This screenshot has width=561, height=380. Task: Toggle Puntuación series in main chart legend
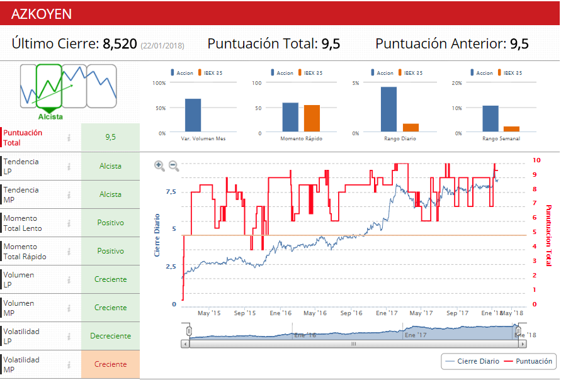[528, 361]
